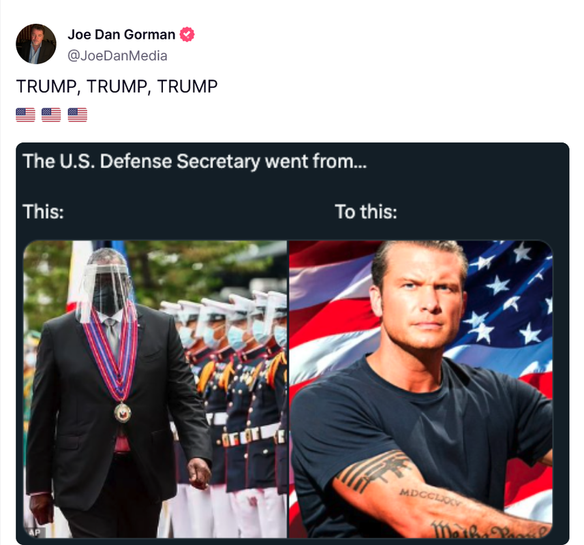Viewport: 584px width, 545px height.
Task: Click the third American flag emoji
Action: [78, 114]
